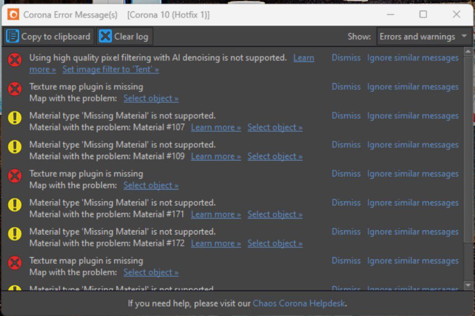
Task: Dismiss the Material #107 warning
Action: [x=346, y=116]
